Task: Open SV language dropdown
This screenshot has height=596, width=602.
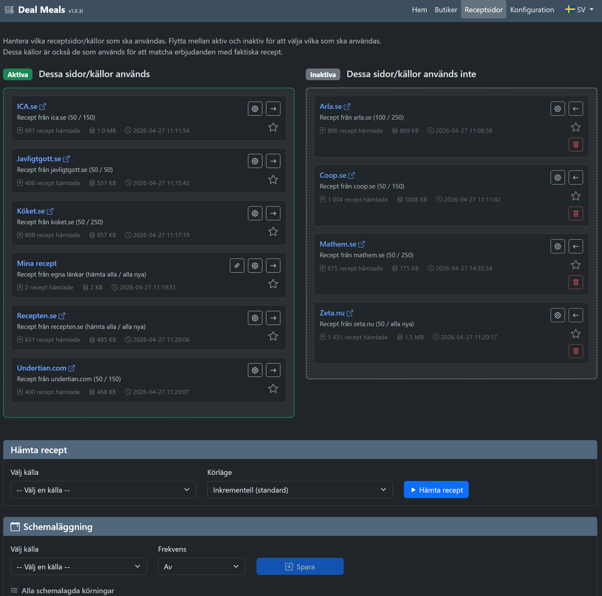Action: (579, 10)
